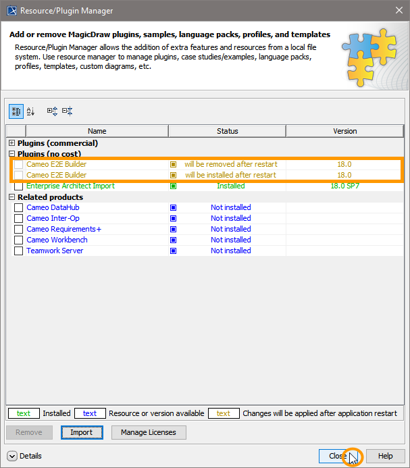Viewport: 410px width, 468px height.
Task: Select the Cameo Inter-Op row name
Action: [53, 218]
